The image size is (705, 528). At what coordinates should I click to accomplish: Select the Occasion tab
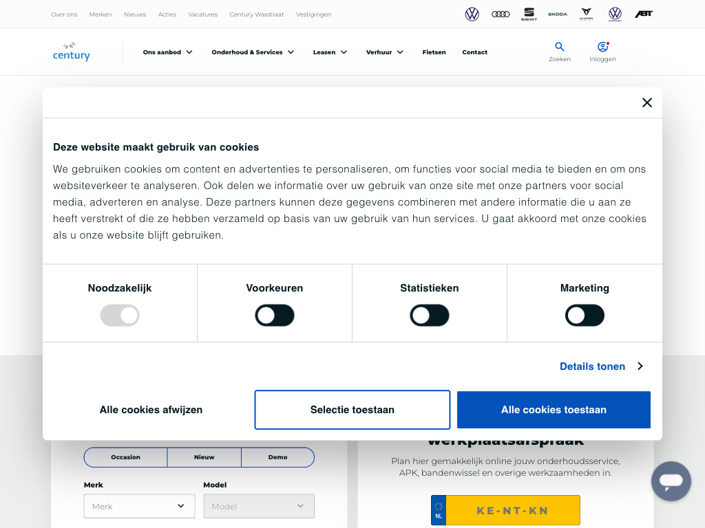click(x=125, y=457)
